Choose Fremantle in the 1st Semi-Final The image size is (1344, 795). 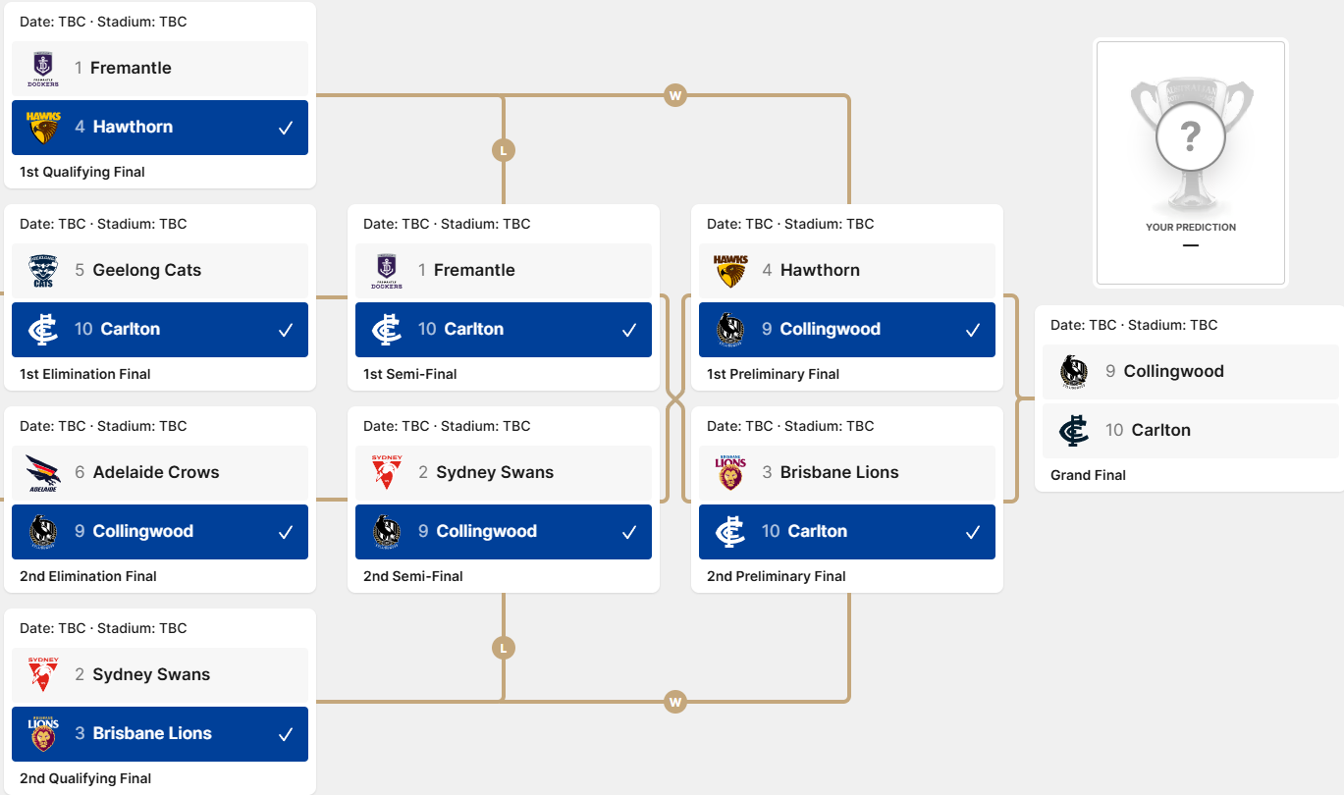[504, 271]
